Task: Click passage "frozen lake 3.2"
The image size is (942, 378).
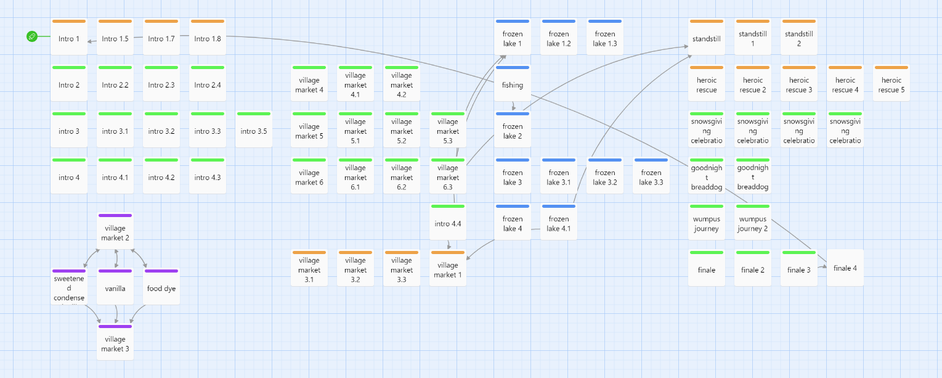Action: pyautogui.click(x=605, y=176)
